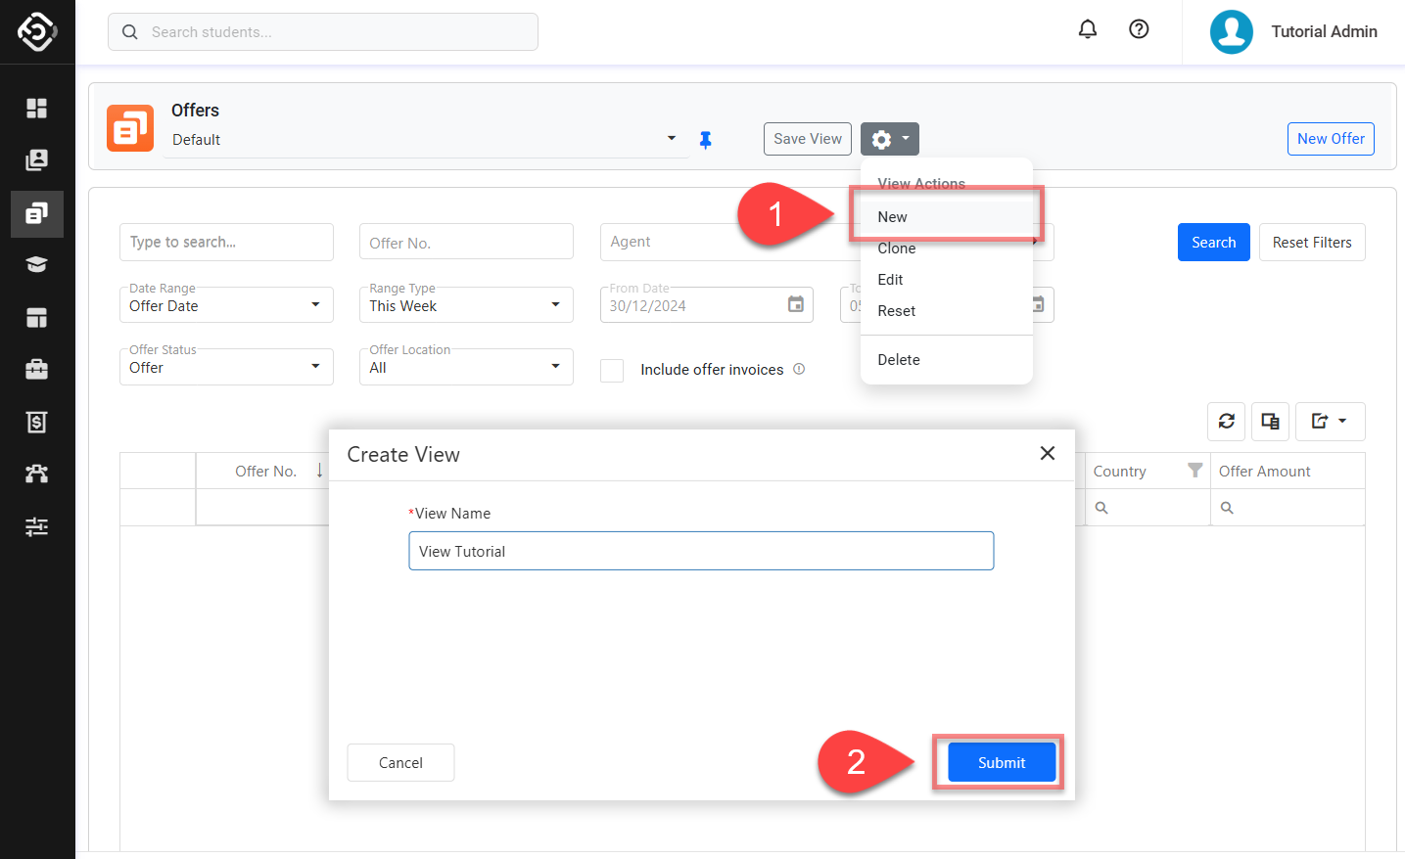The image size is (1405, 859).
Task: Choose Delete in View Actions menu
Action: [898, 360]
